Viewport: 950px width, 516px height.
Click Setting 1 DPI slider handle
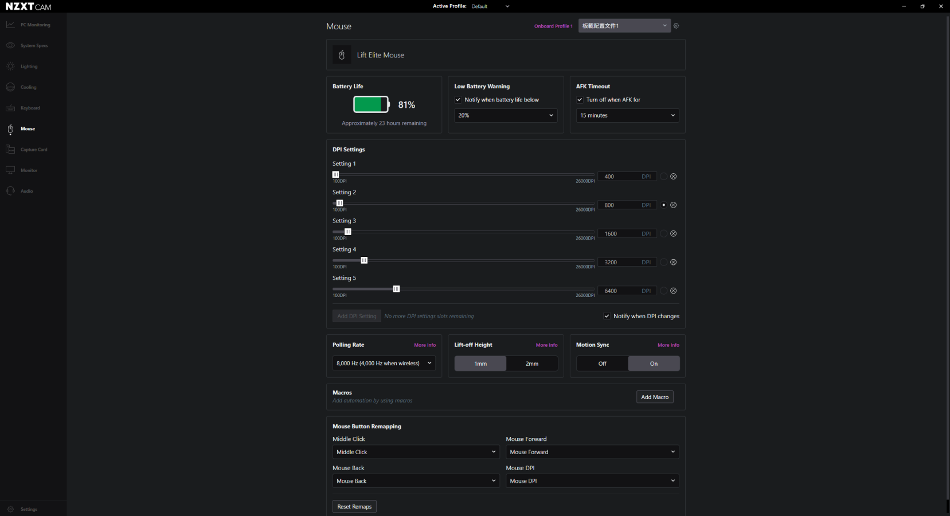point(335,174)
